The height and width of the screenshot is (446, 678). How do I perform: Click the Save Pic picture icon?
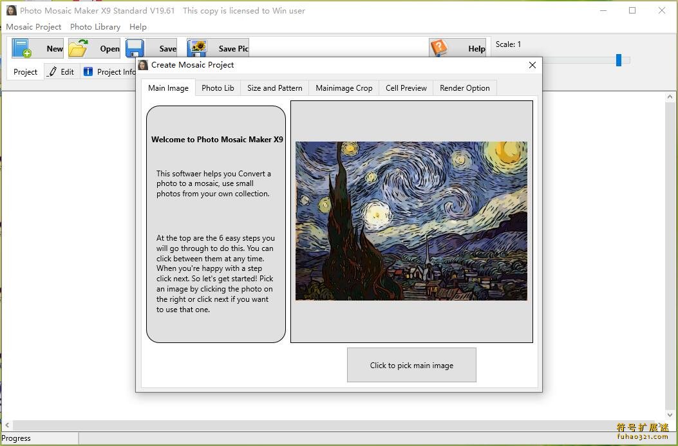196,48
